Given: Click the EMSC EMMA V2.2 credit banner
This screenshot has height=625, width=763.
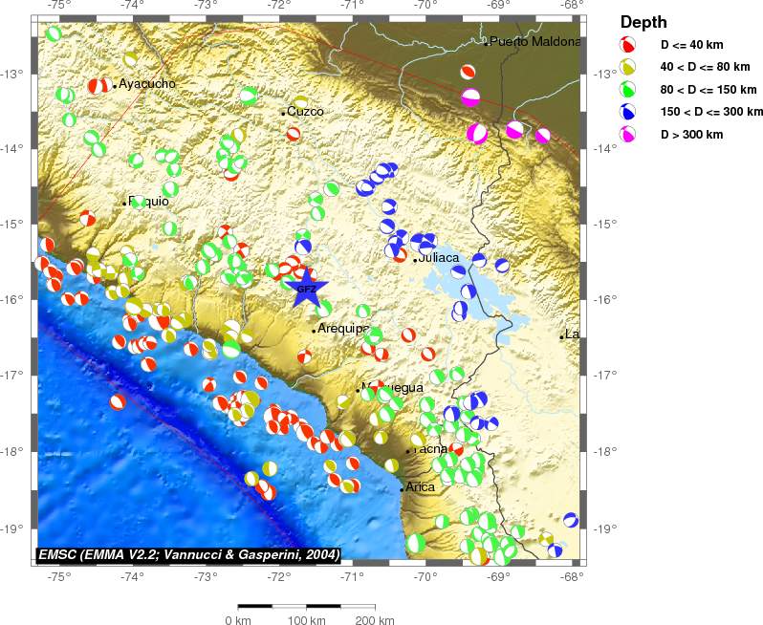Looking at the screenshot, I should (188, 554).
